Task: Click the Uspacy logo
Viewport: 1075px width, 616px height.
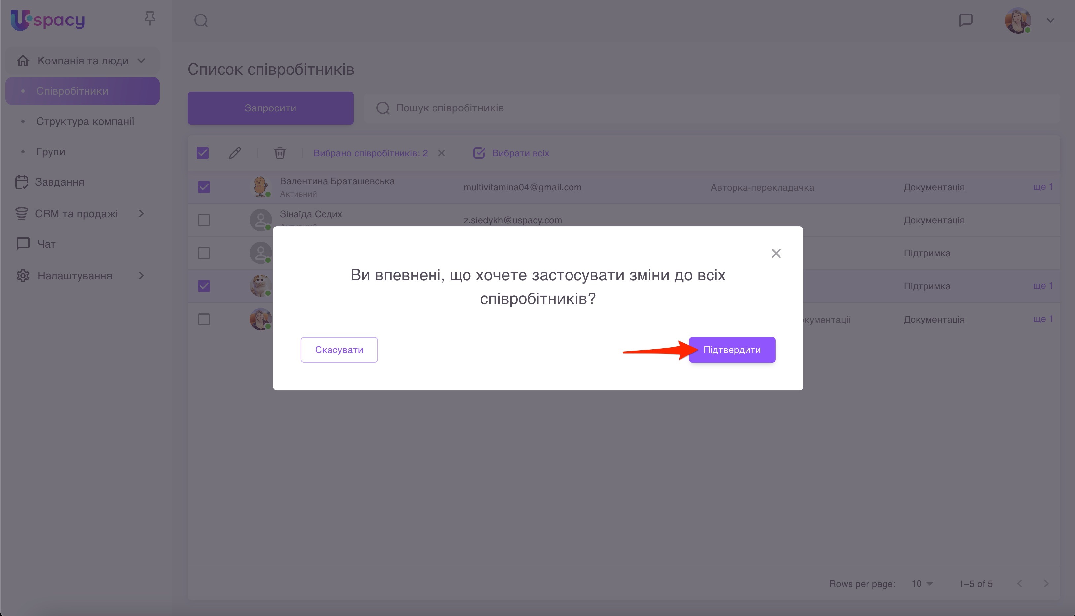Action: (48, 20)
